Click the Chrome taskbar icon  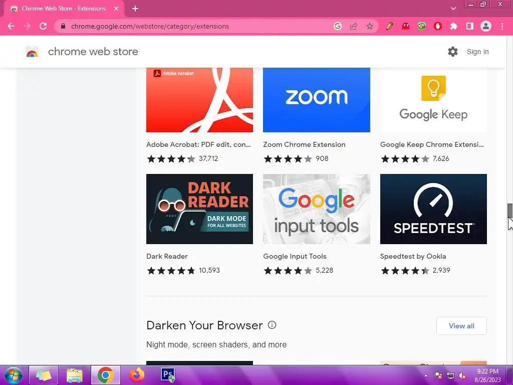106,375
